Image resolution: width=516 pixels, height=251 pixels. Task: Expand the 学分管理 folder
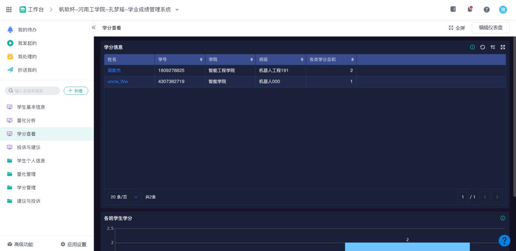26,188
